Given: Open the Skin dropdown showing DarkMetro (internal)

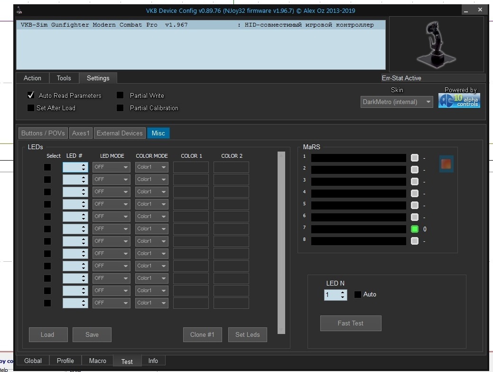Looking at the screenshot, I should [397, 102].
